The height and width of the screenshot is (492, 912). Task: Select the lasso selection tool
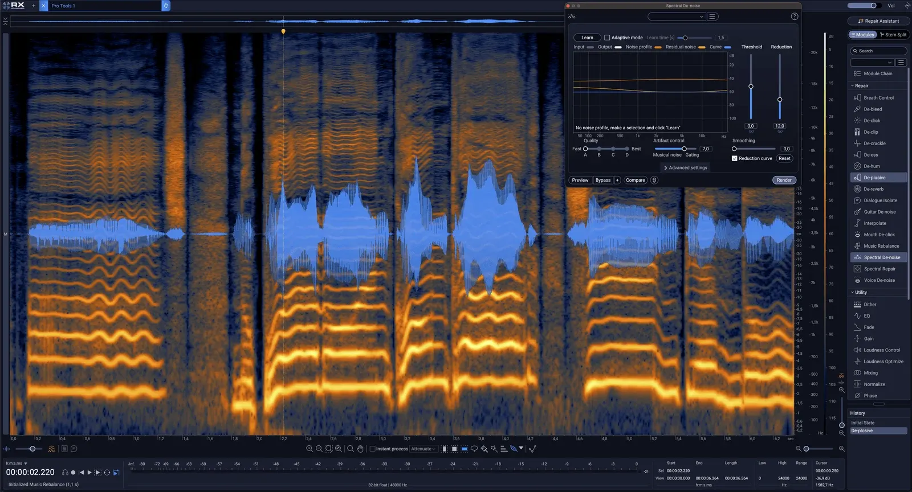tap(474, 449)
